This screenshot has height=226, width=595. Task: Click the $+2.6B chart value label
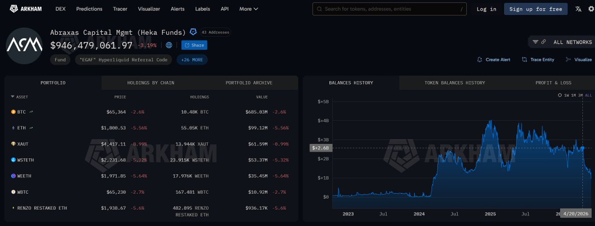tap(321, 148)
